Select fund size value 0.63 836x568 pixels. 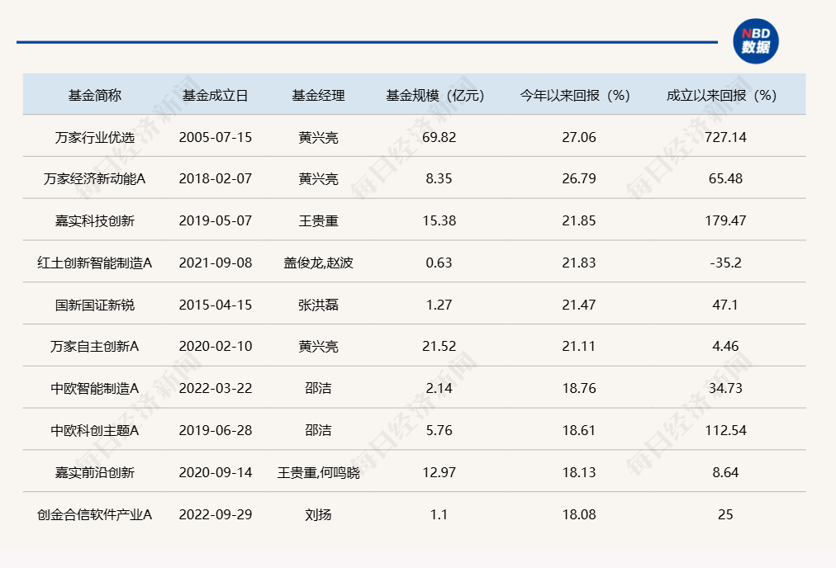click(439, 263)
